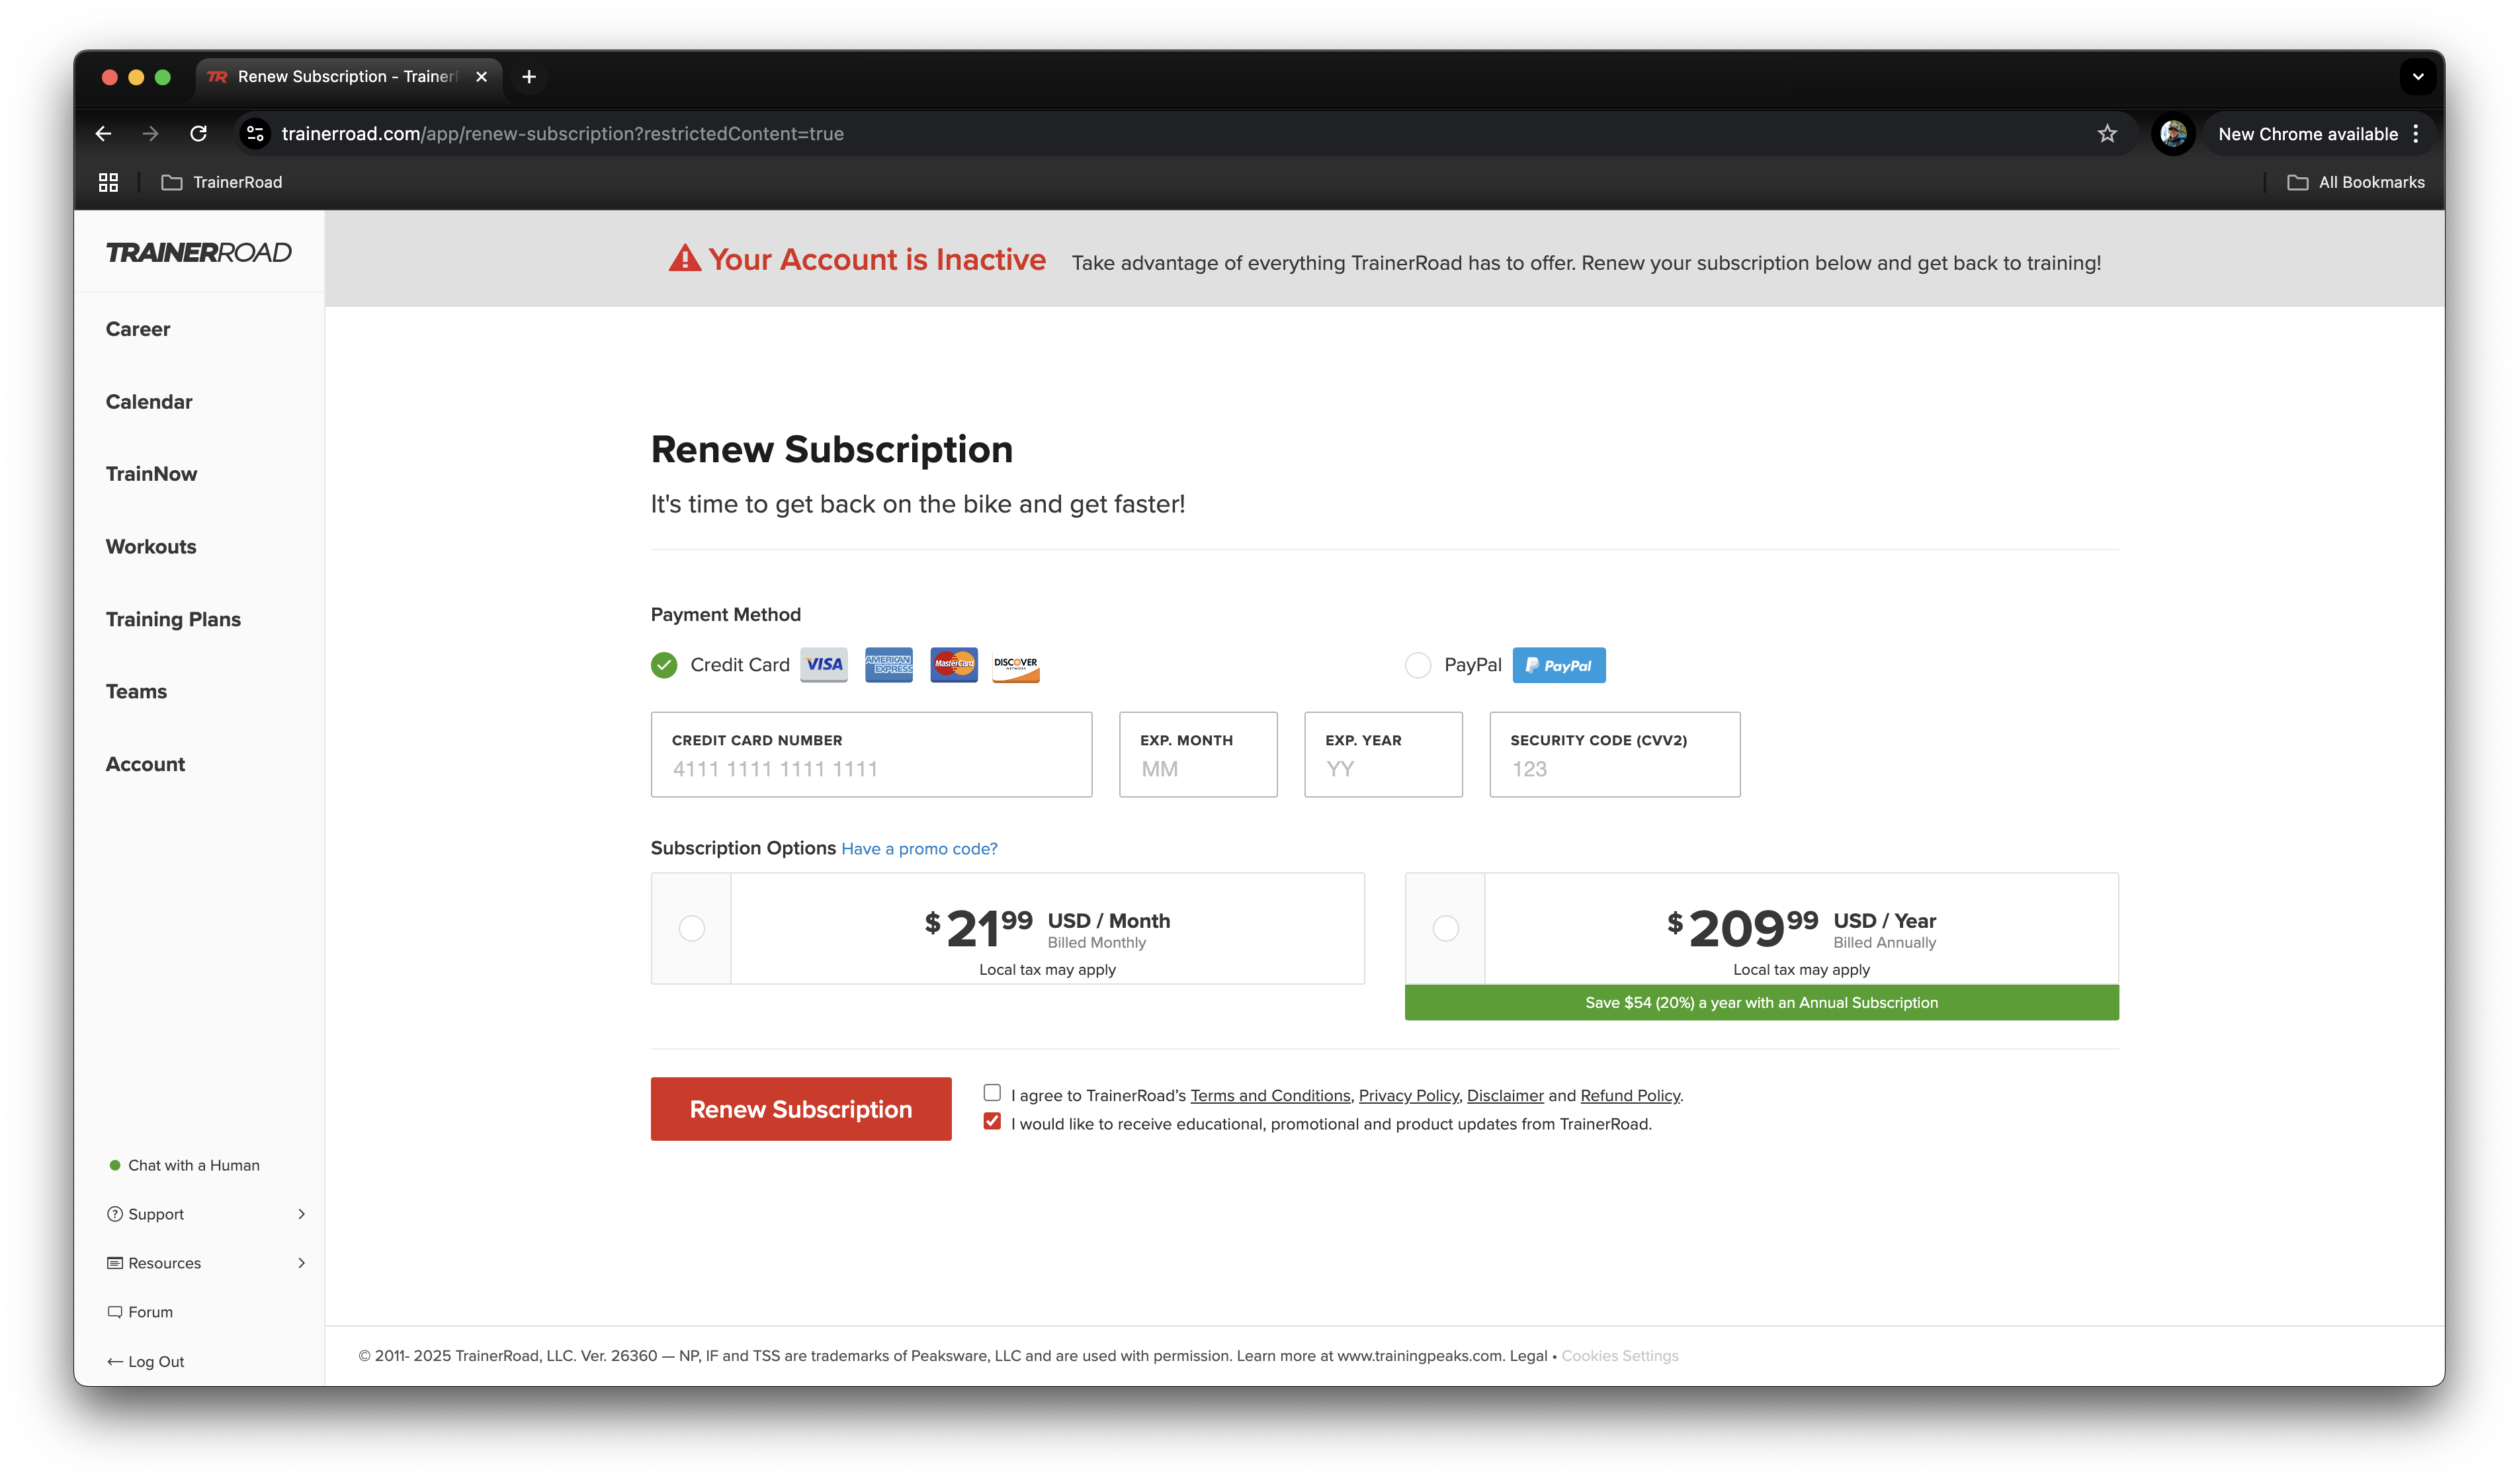Screen dimensions: 2519x1484
Task: Open Training Plans in sidebar
Action: [173, 619]
